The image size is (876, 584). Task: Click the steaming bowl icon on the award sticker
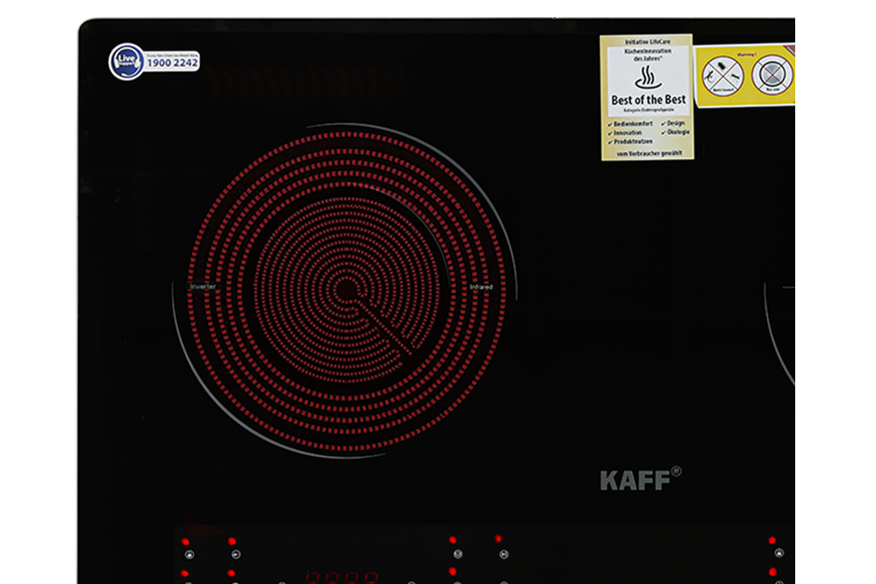[646, 79]
